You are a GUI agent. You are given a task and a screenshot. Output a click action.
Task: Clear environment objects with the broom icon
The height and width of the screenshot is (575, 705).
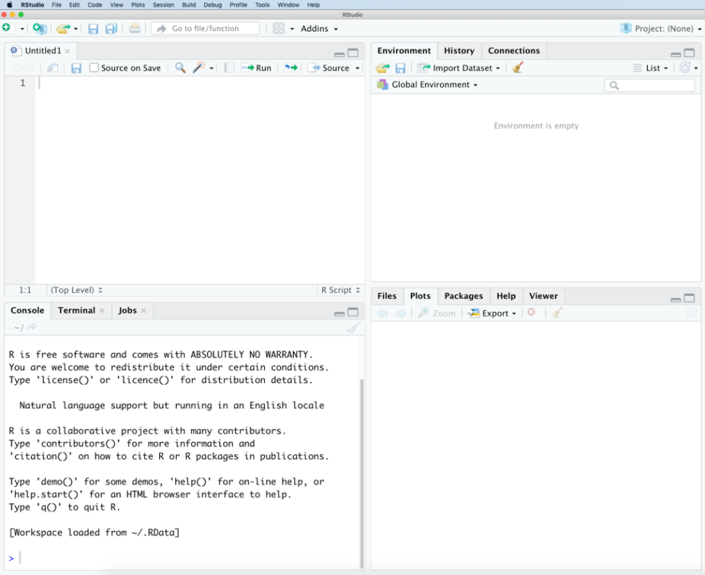tap(518, 68)
